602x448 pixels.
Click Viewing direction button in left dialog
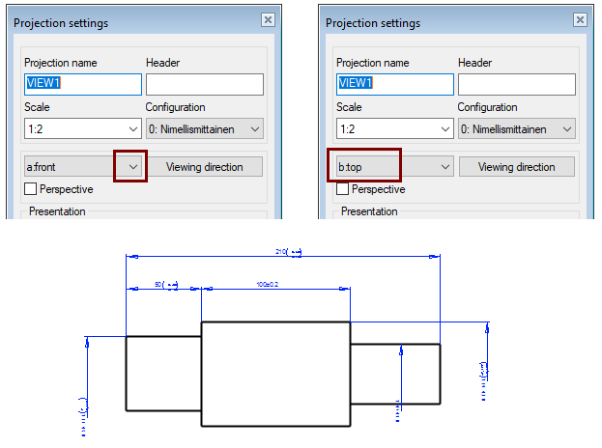coord(205,166)
